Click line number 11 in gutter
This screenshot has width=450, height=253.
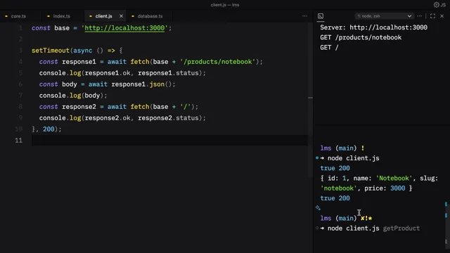[19, 141]
